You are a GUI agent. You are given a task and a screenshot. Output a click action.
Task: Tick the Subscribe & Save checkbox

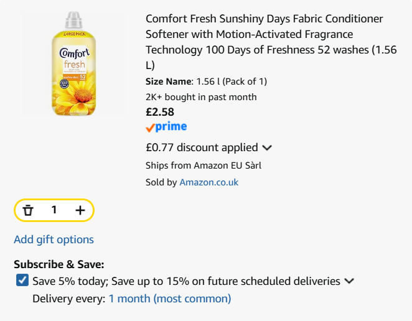point(22,281)
